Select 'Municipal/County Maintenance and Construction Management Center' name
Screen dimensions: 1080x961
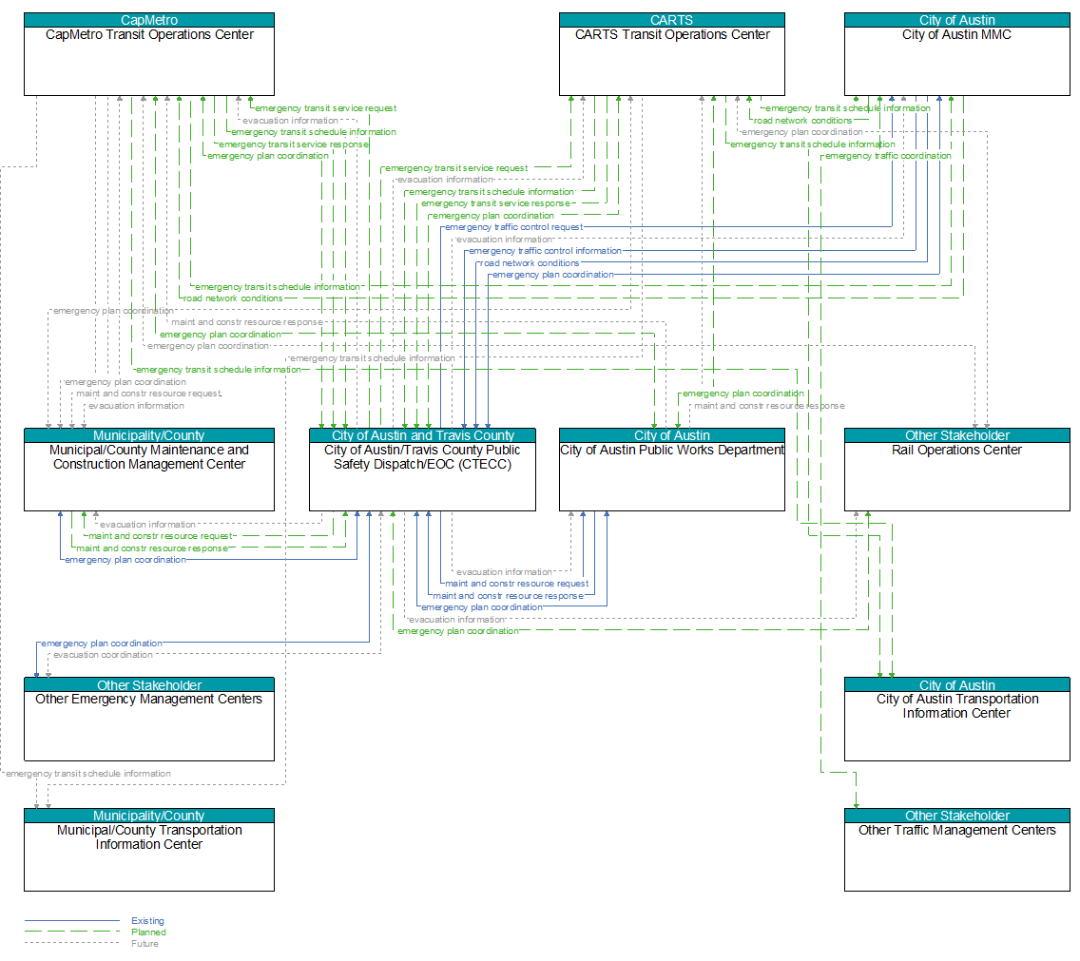coord(148,456)
